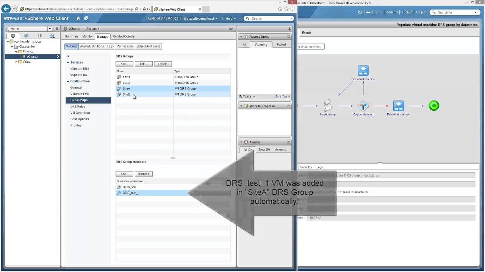This screenshot has width=485, height=272.
Task: Select the esxi1 Host DRS Group row
Action: tap(173, 77)
